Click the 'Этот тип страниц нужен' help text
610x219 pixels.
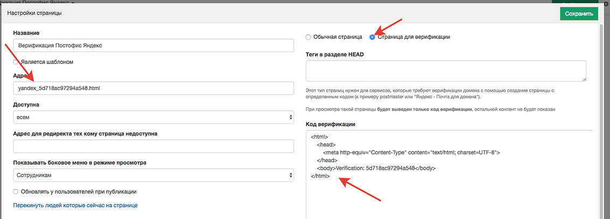coord(430,93)
